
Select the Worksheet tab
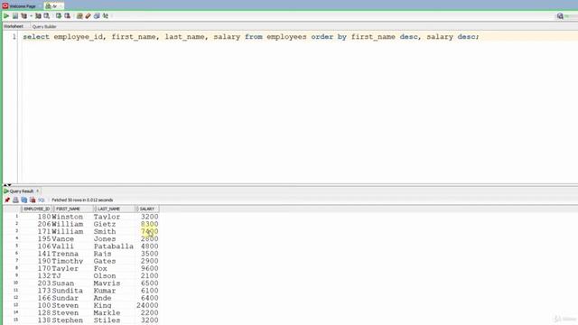point(14,26)
